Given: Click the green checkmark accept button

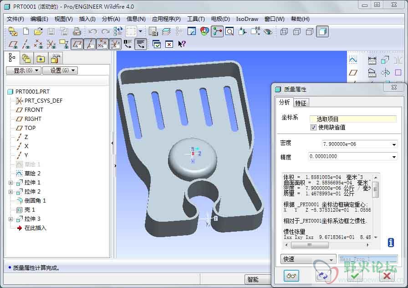Looking at the screenshot, I should pyautogui.click(x=355, y=276).
